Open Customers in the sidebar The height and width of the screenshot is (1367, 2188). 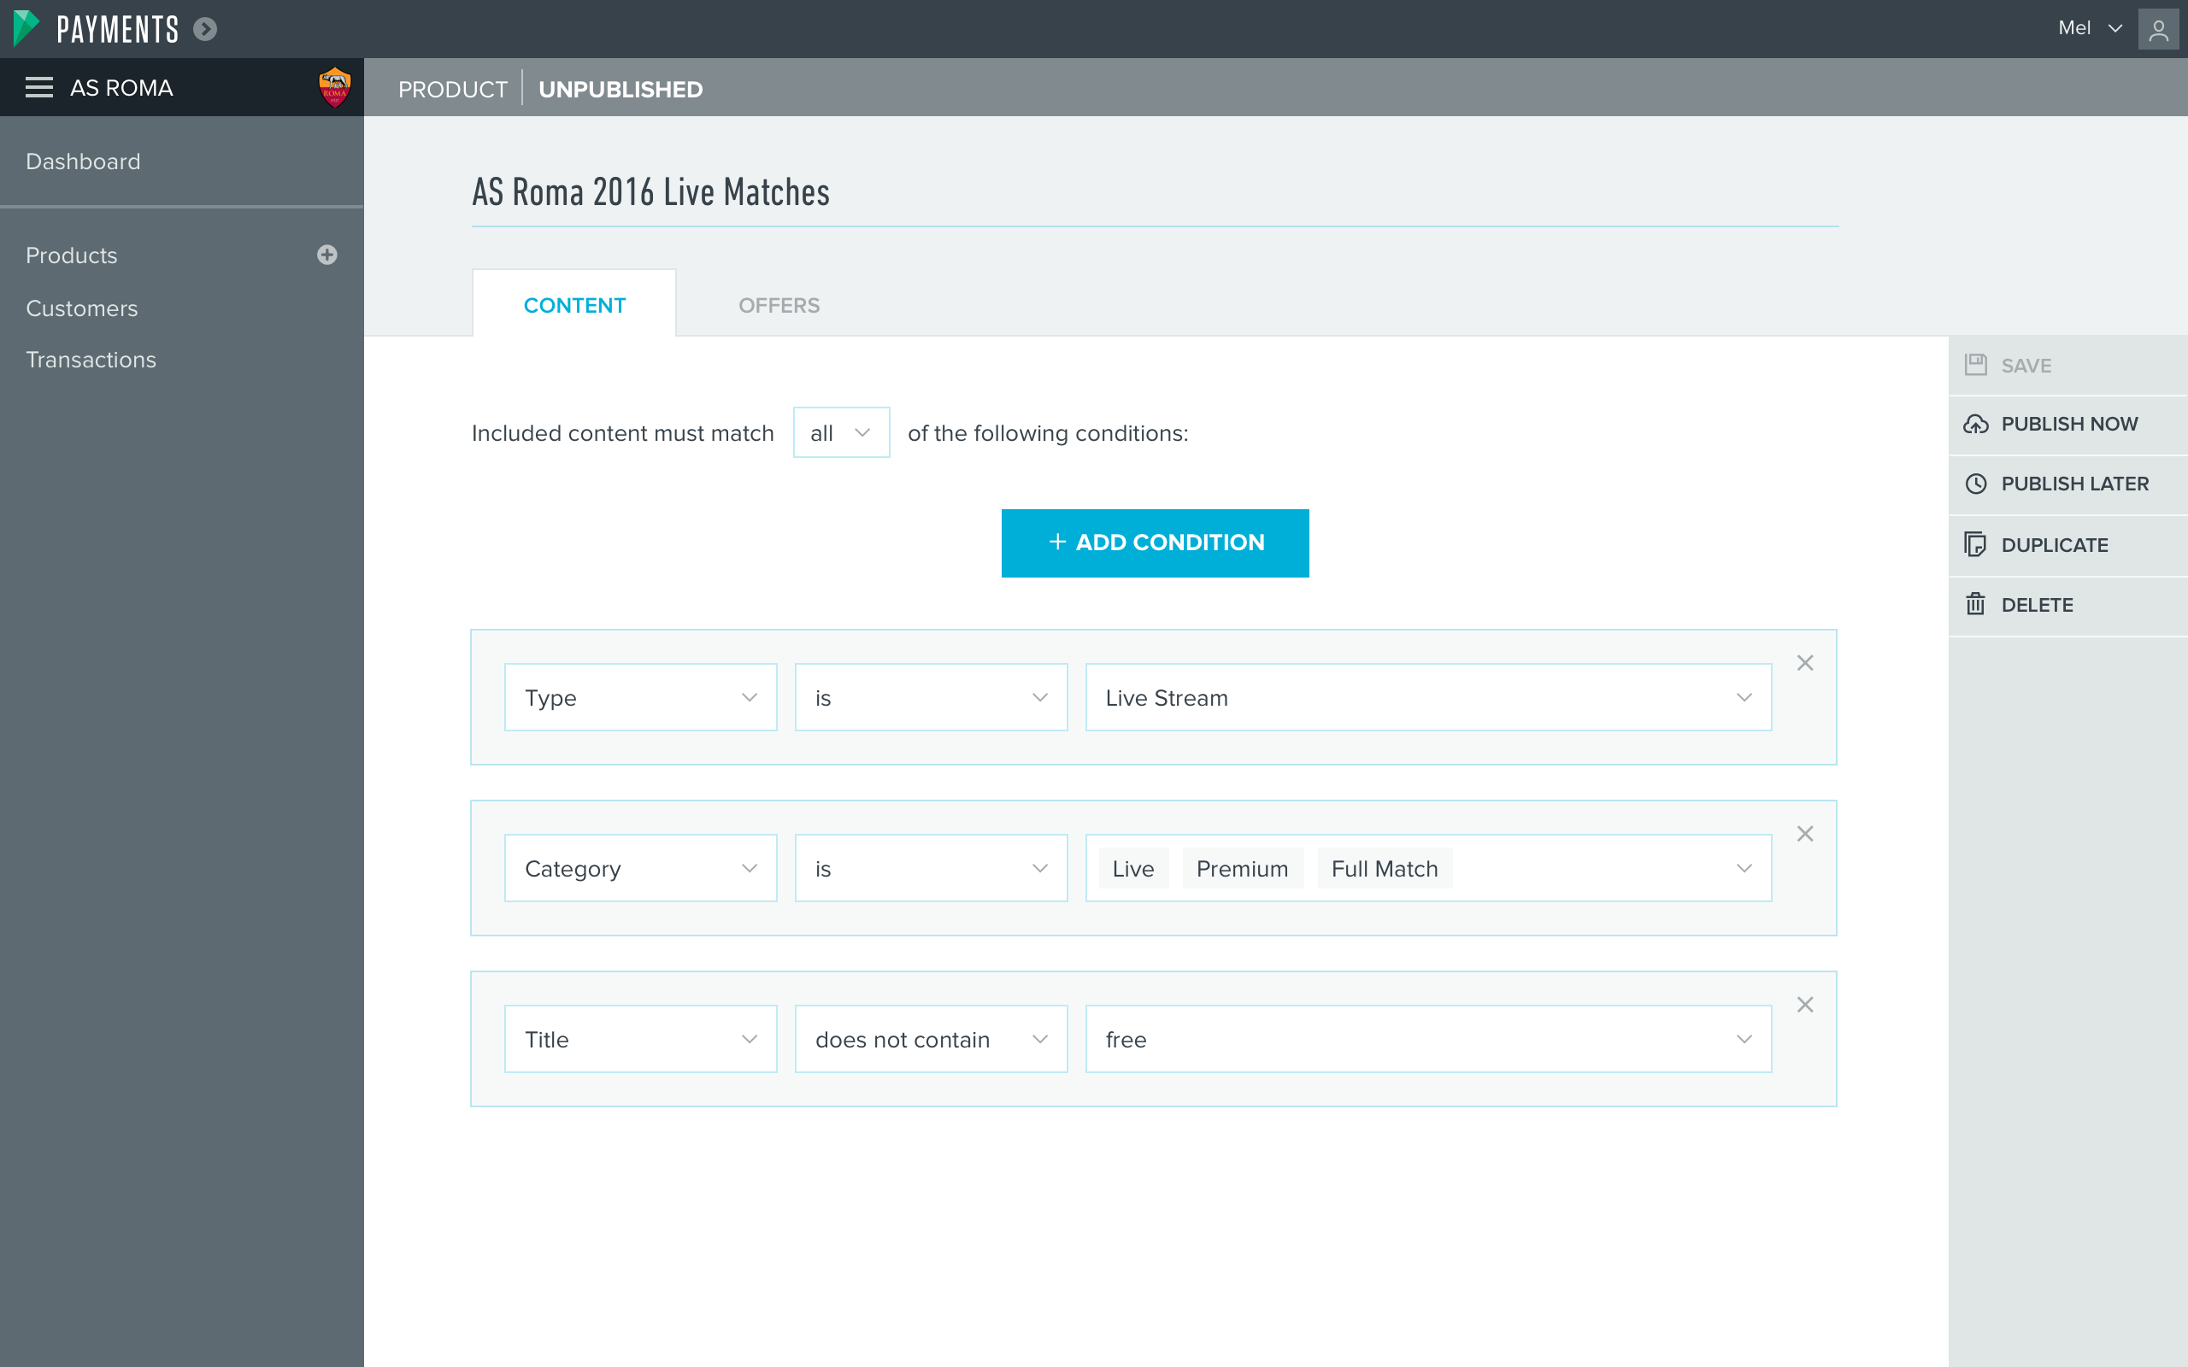pyautogui.click(x=81, y=308)
